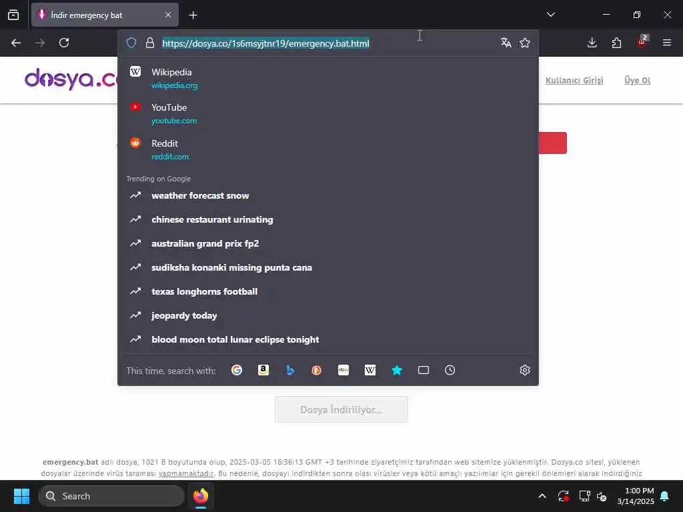The height and width of the screenshot is (512, 683).
Task: Close the İndir emergency bat tab
Action: click(x=168, y=15)
